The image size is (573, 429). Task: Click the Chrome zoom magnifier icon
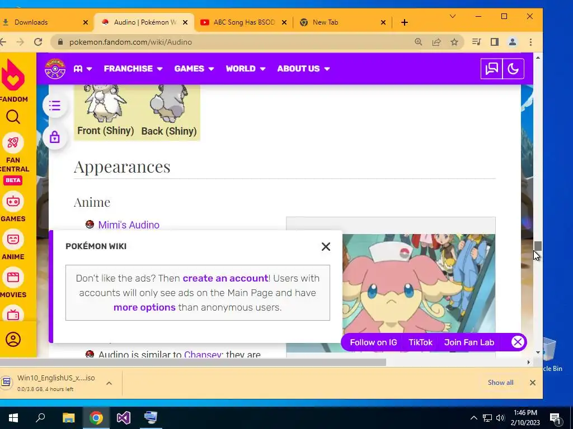click(x=419, y=42)
